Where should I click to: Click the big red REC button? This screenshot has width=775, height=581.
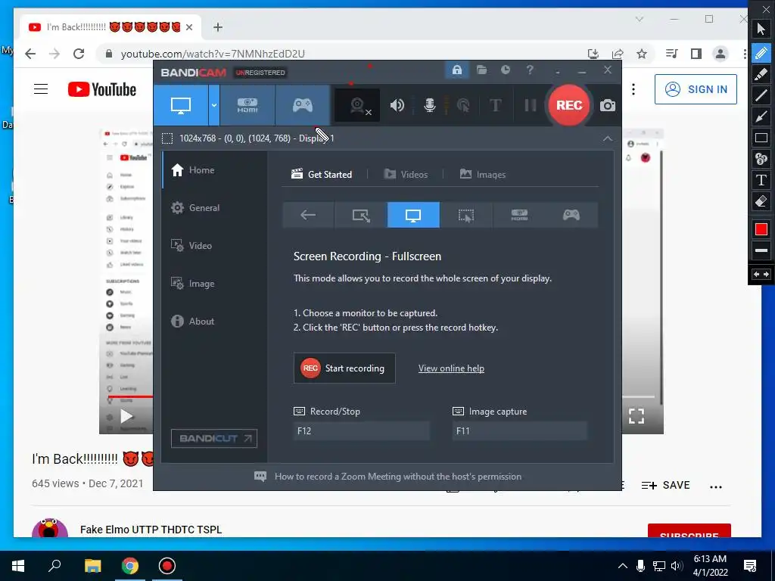point(569,105)
